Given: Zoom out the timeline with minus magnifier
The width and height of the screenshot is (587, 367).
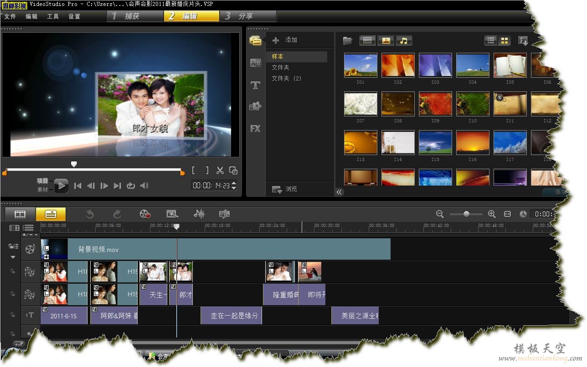Looking at the screenshot, I should tap(440, 214).
